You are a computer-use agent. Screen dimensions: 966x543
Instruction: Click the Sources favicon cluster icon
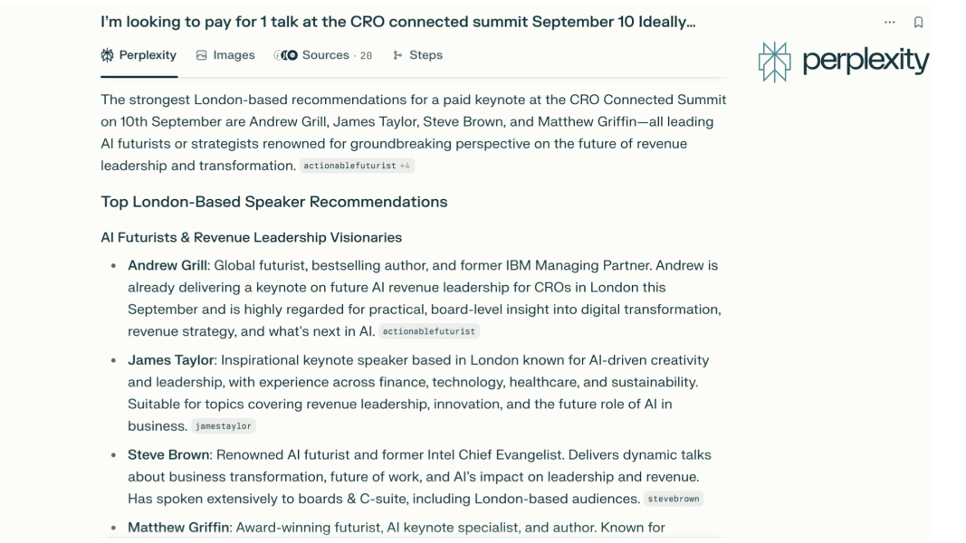pos(285,55)
